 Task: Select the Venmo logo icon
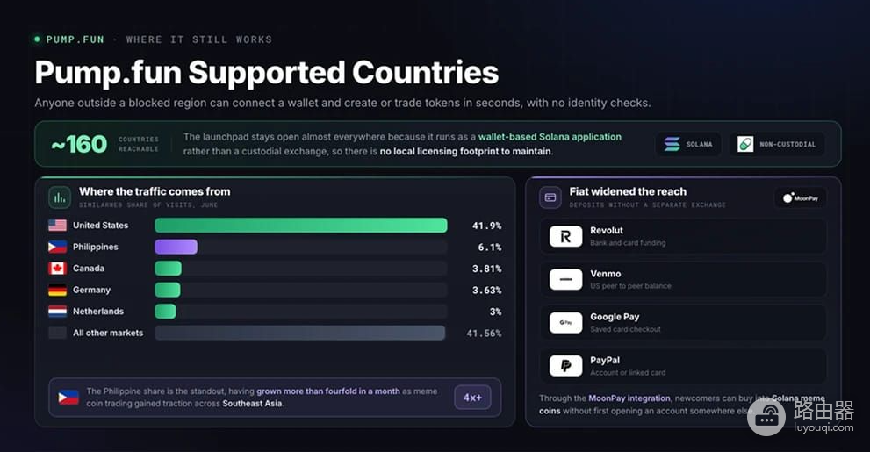pos(565,279)
